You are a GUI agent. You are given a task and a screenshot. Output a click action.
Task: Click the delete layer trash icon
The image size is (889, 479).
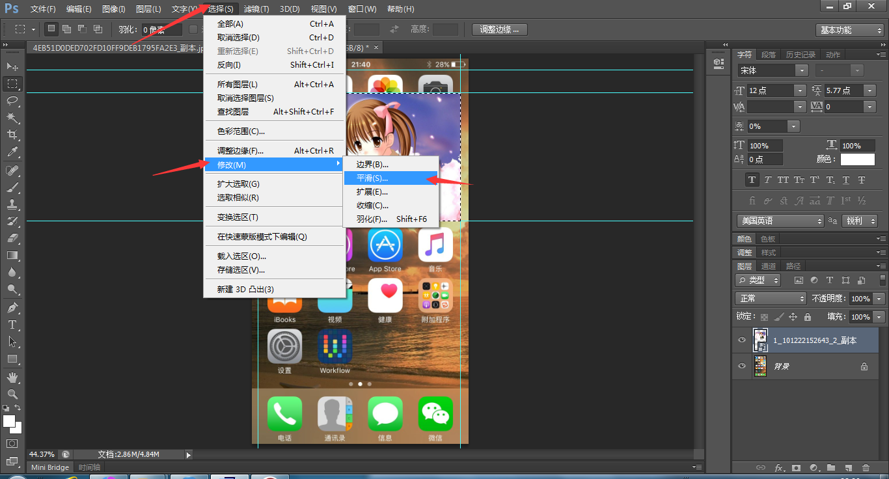[x=866, y=467]
